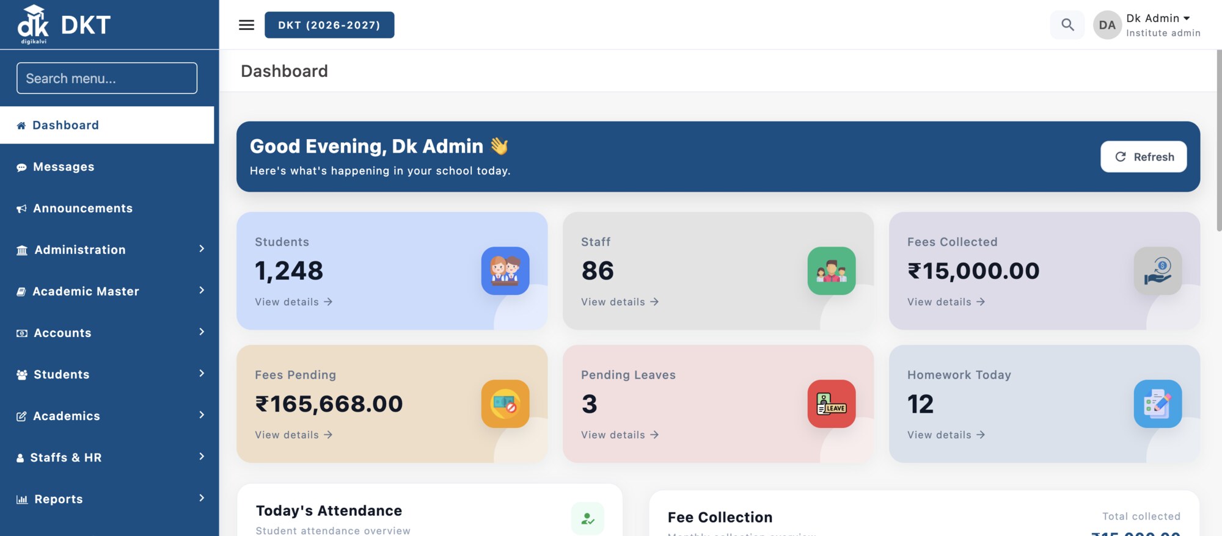Click the Academic Master book icon
The height and width of the screenshot is (536, 1222).
point(21,292)
